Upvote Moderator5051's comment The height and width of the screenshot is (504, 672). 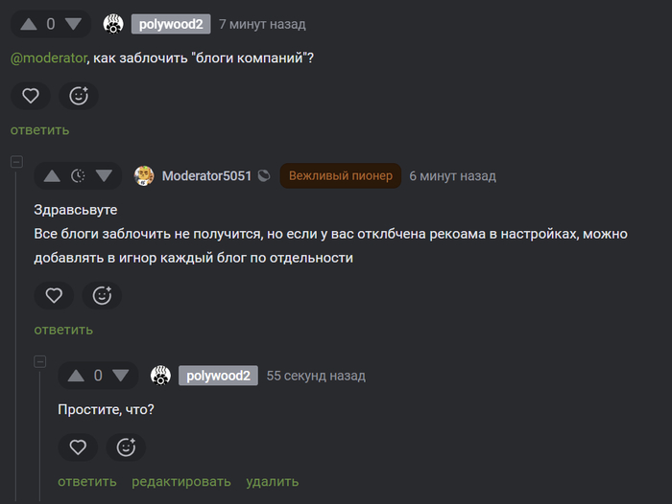52,176
